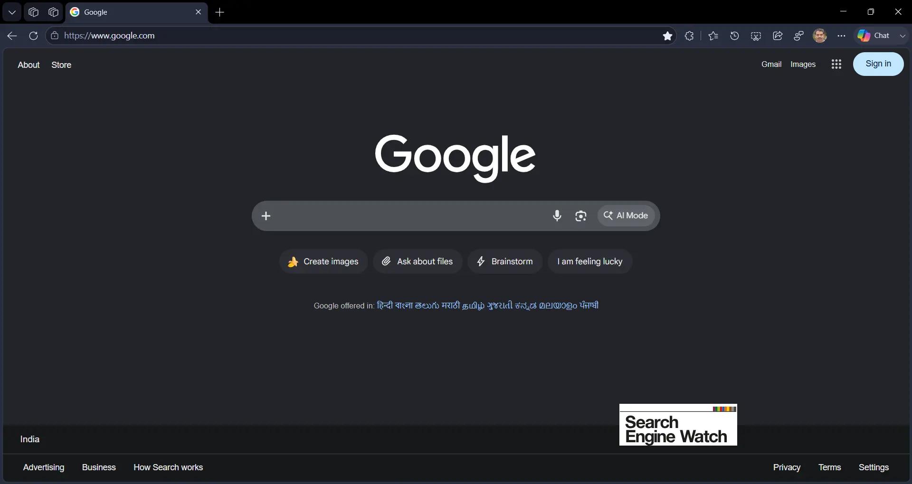Screen dimensions: 912x484
Task: Restore down the browser window
Action: pos(871,12)
